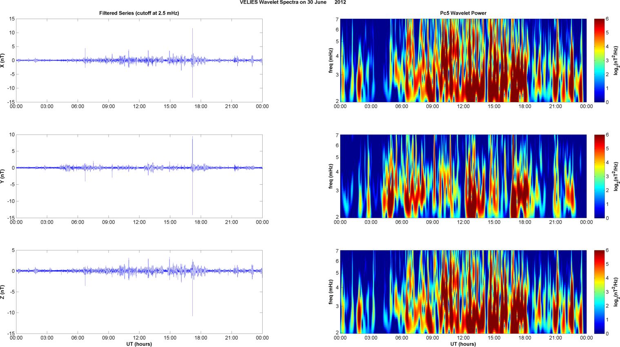Click the large spike in the Z series
Image resolution: width=620 pixels, height=347 pixels.
tap(192, 288)
